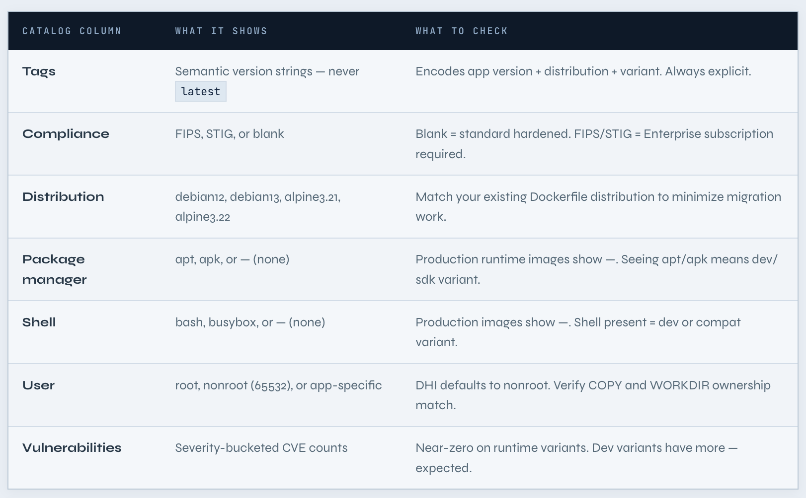Select the Distribution row label
The height and width of the screenshot is (498, 806).
pos(63,196)
